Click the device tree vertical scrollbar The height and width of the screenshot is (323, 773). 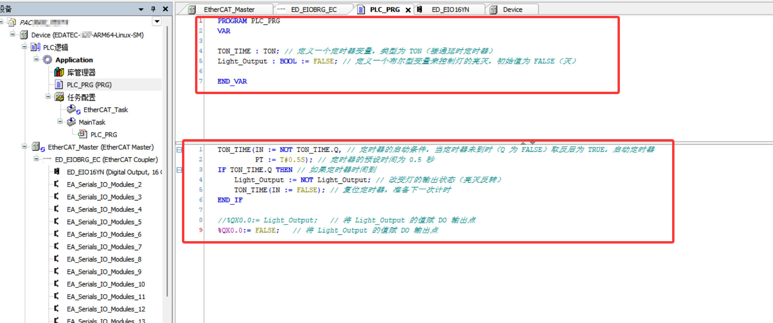click(167, 158)
